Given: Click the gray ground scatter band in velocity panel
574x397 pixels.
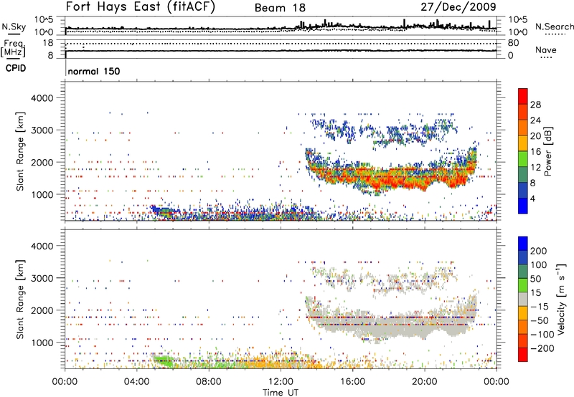Looking at the screenshot, I should coord(392,323).
